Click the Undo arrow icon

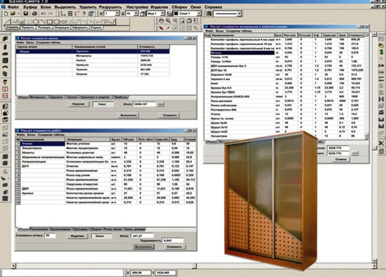click(43, 14)
